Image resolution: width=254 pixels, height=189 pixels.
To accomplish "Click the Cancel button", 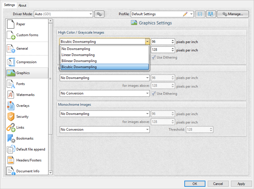I will coord(218,184).
